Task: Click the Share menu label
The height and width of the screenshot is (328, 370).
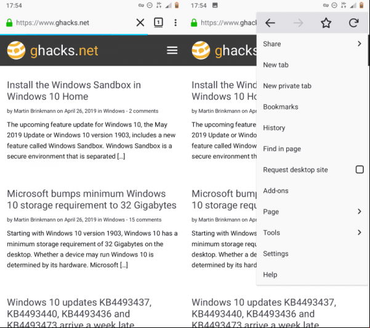Action: tap(272, 44)
